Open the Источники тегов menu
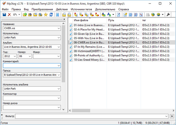The image size is (176, 125). point(81,9)
